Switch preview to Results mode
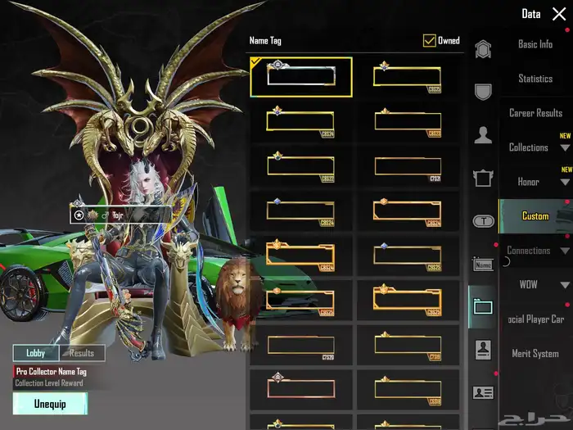 pyautogui.click(x=81, y=353)
